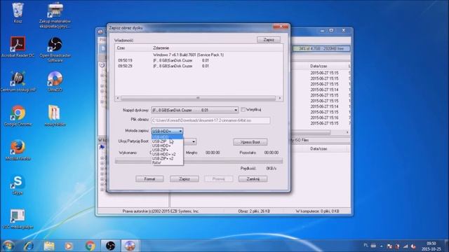Select the Skype desktop shortcut
449x252 pixels.
click(18, 185)
